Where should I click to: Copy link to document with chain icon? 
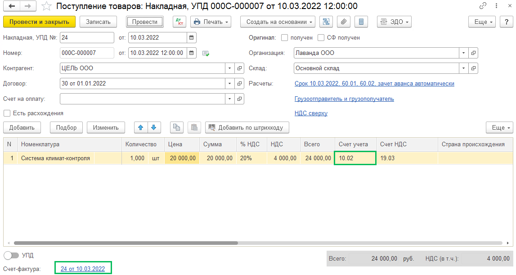click(483, 6)
